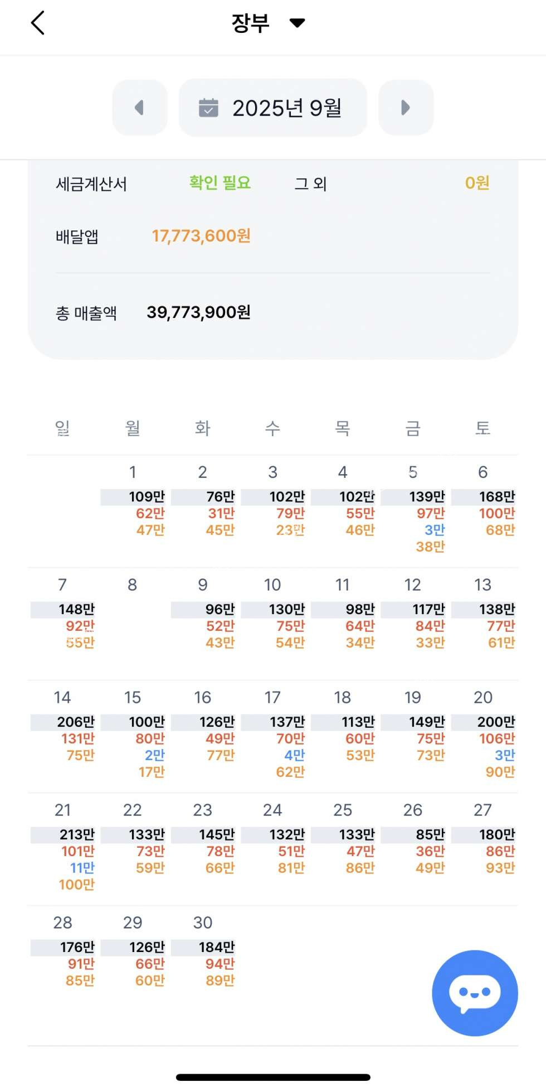546x1092 pixels.
Task: Select September 30 in the calendar
Action: [x=203, y=954]
